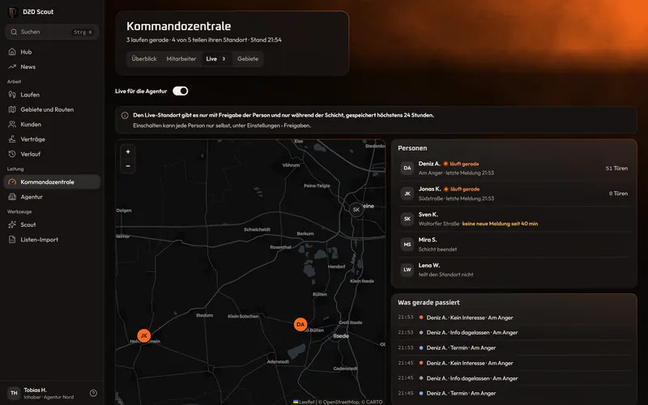
Task: Click the D2D Scout logo icon
Action: click(13, 11)
